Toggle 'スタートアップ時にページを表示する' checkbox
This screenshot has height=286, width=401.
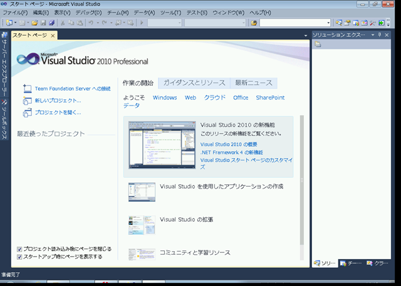coord(20,256)
